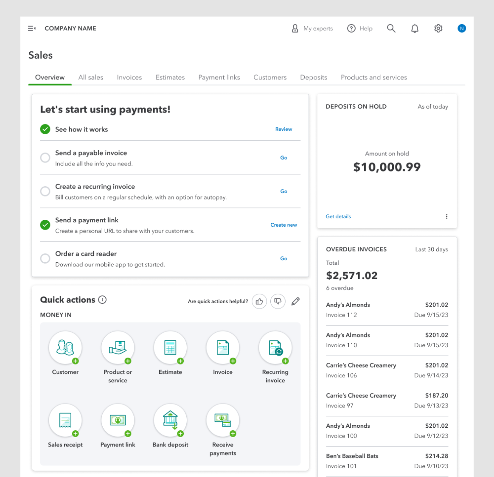Open the info tooltip beside Quick actions
The image size is (494, 477).
click(x=102, y=300)
